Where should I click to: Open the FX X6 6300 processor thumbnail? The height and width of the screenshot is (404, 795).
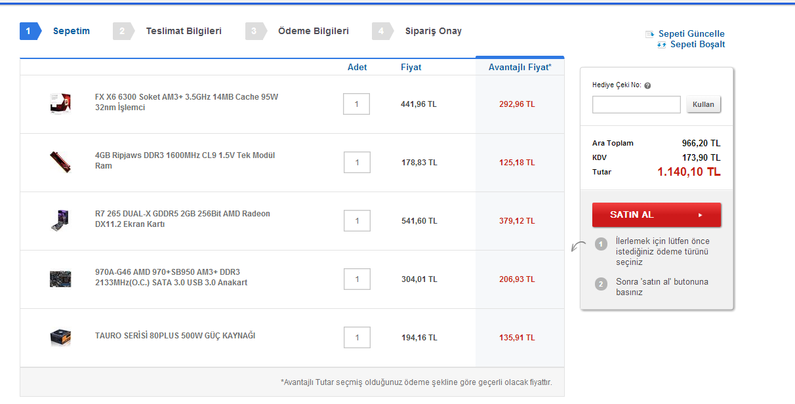(60, 104)
